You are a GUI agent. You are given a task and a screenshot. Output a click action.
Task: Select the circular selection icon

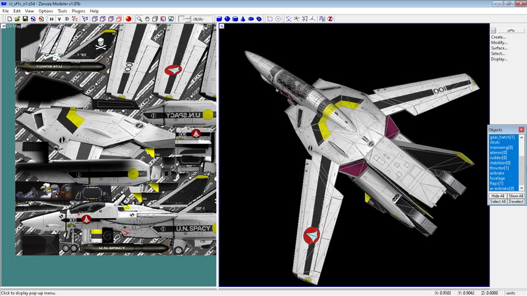(x=278, y=19)
